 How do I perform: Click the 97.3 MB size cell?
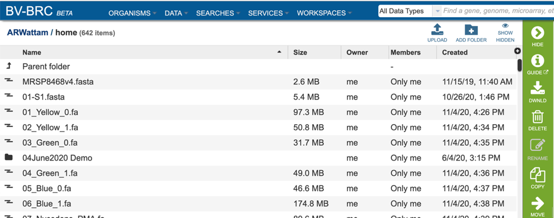(308, 112)
